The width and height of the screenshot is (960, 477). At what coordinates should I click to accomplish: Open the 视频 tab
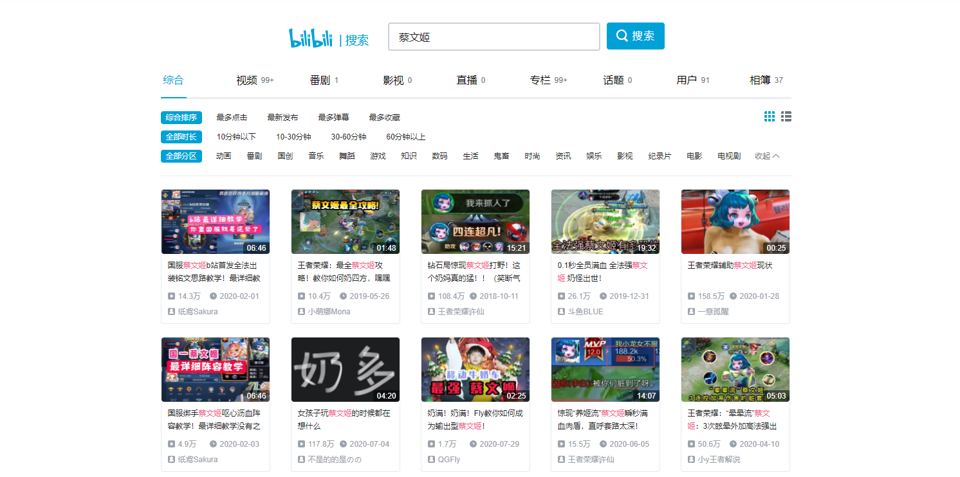[x=255, y=80]
